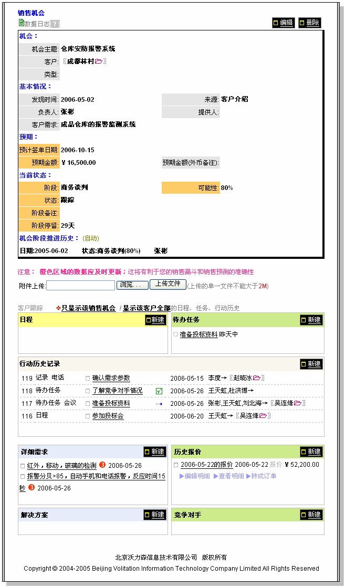345x587 pixels.
Task: Click orange 3 badge after 红外，移动，玻璃的检测
Action: point(102,465)
